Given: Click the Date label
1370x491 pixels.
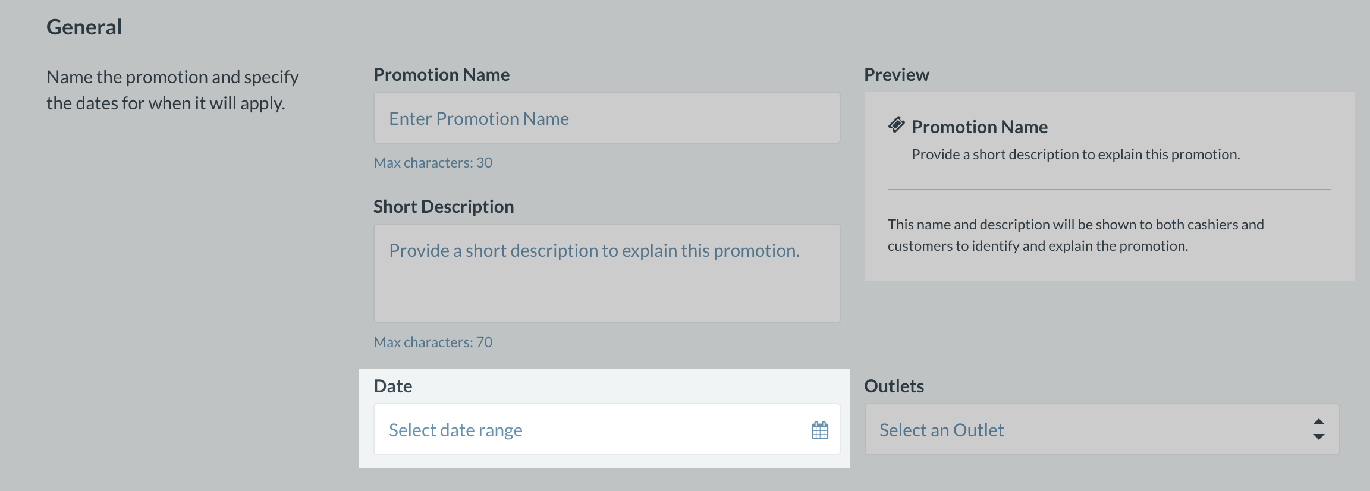Looking at the screenshot, I should tap(392, 386).
